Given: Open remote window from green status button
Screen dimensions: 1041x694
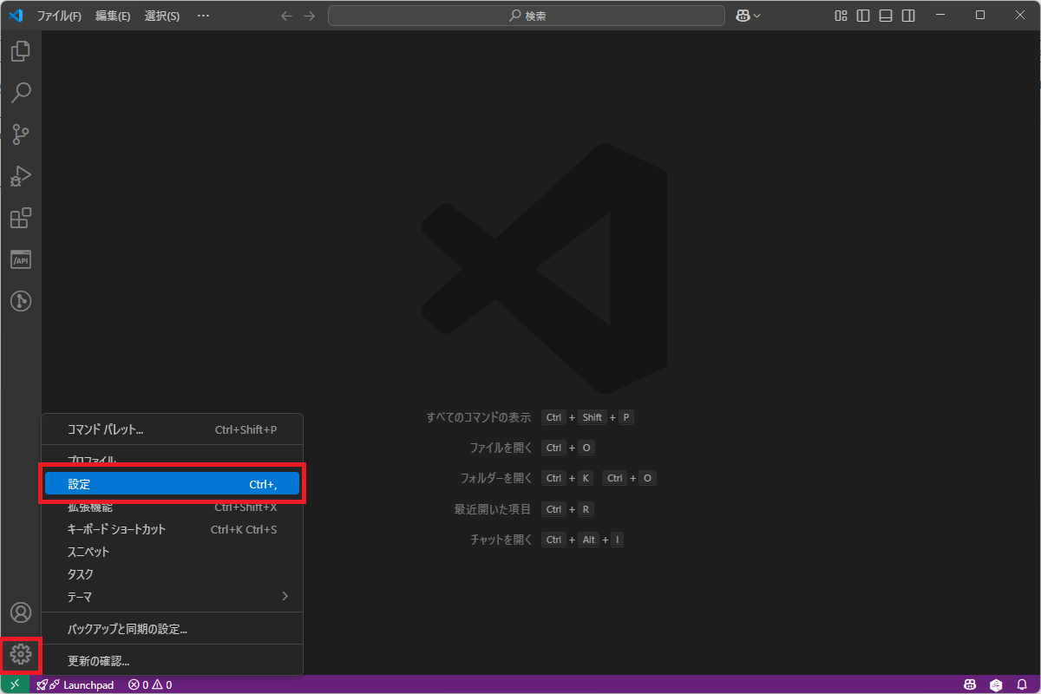Looking at the screenshot, I should point(15,684).
